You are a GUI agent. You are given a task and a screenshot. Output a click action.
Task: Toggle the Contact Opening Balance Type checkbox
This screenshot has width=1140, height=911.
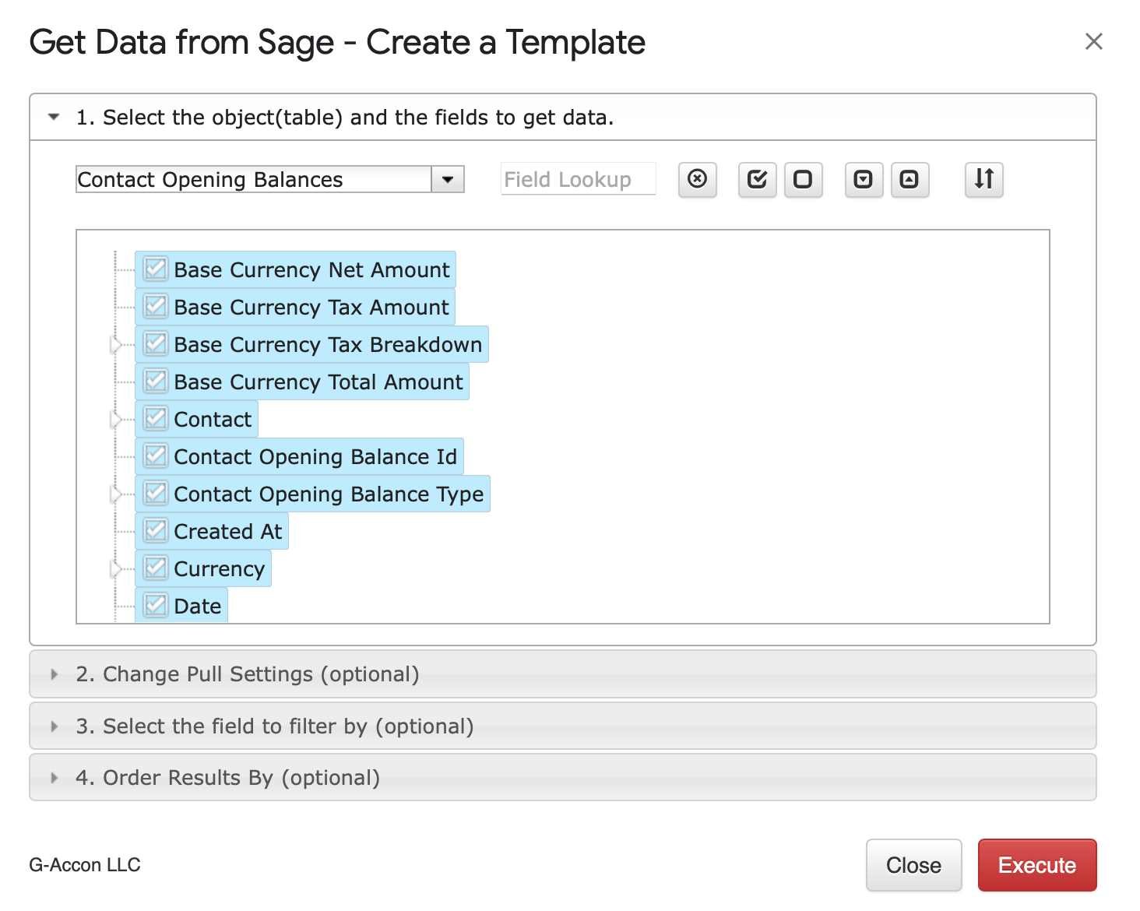[x=155, y=493]
